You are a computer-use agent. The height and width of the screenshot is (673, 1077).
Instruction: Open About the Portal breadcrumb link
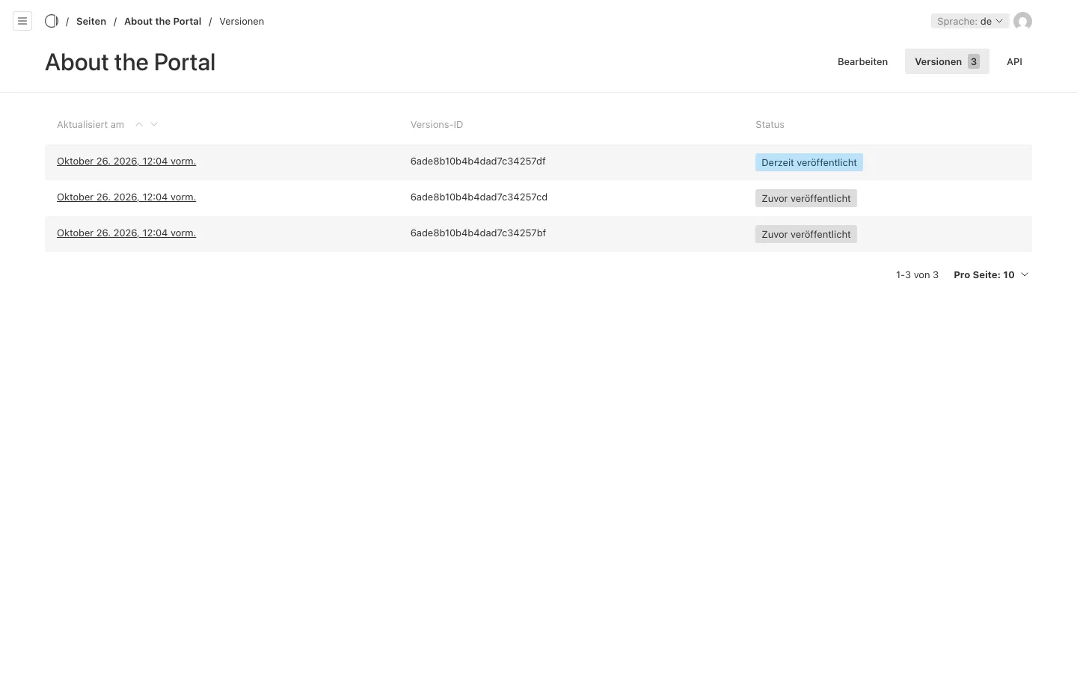[x=162, y=21]
